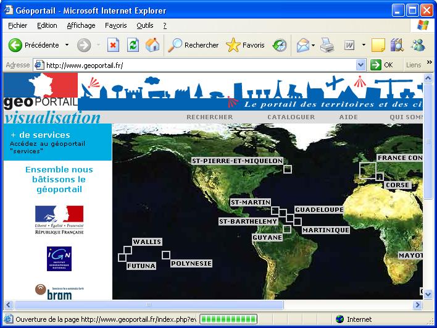Click the Rechercher magnifier toolbar button
Viewport: 437px width, 328px height.
pyautogui.click(x=193, y=45)
